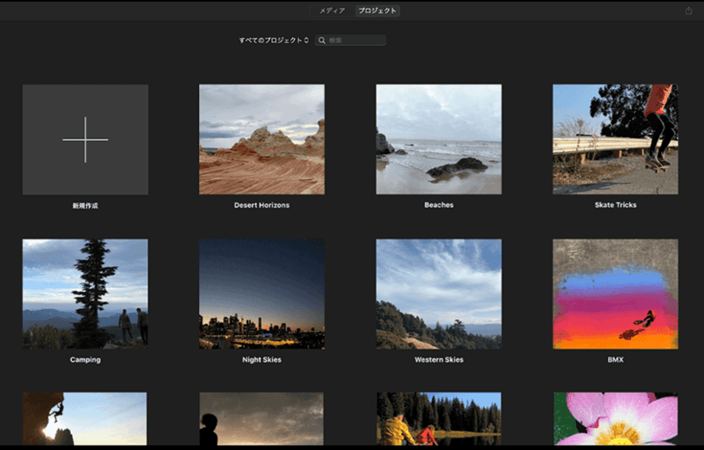Image resolution: width=704 pixels, height=450 pixels.
Task: Select the Beaches project thumbnail
Action: click(438, 139)
